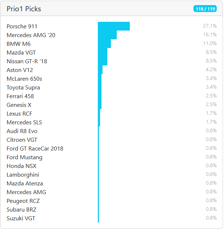Select Ford GT RaceCar 2018 label

point(35,149)
